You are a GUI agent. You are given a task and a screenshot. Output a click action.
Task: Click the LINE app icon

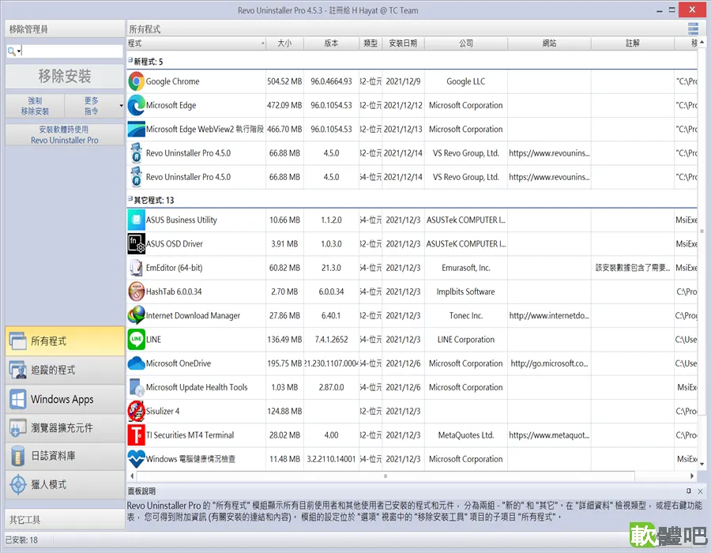pos(136,340)
